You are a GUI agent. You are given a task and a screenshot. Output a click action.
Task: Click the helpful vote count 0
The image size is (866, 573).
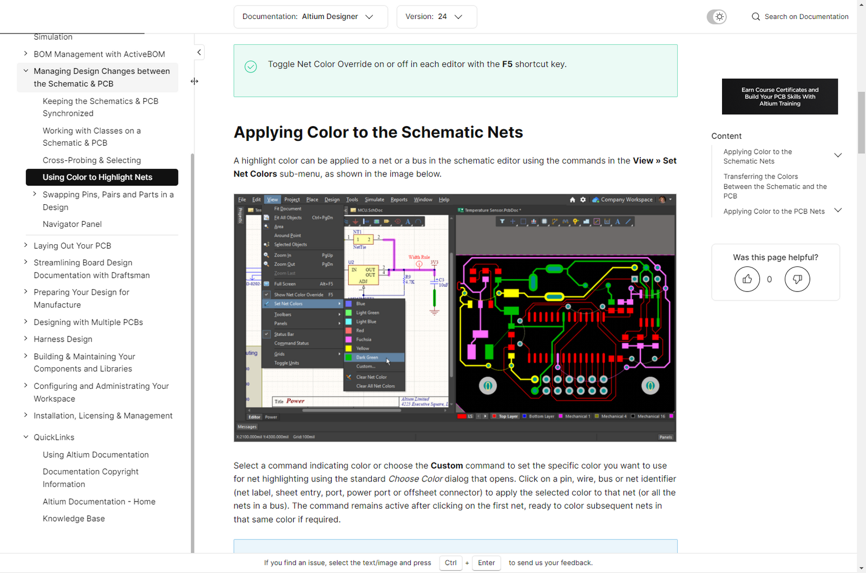click(x=769, y=279)
